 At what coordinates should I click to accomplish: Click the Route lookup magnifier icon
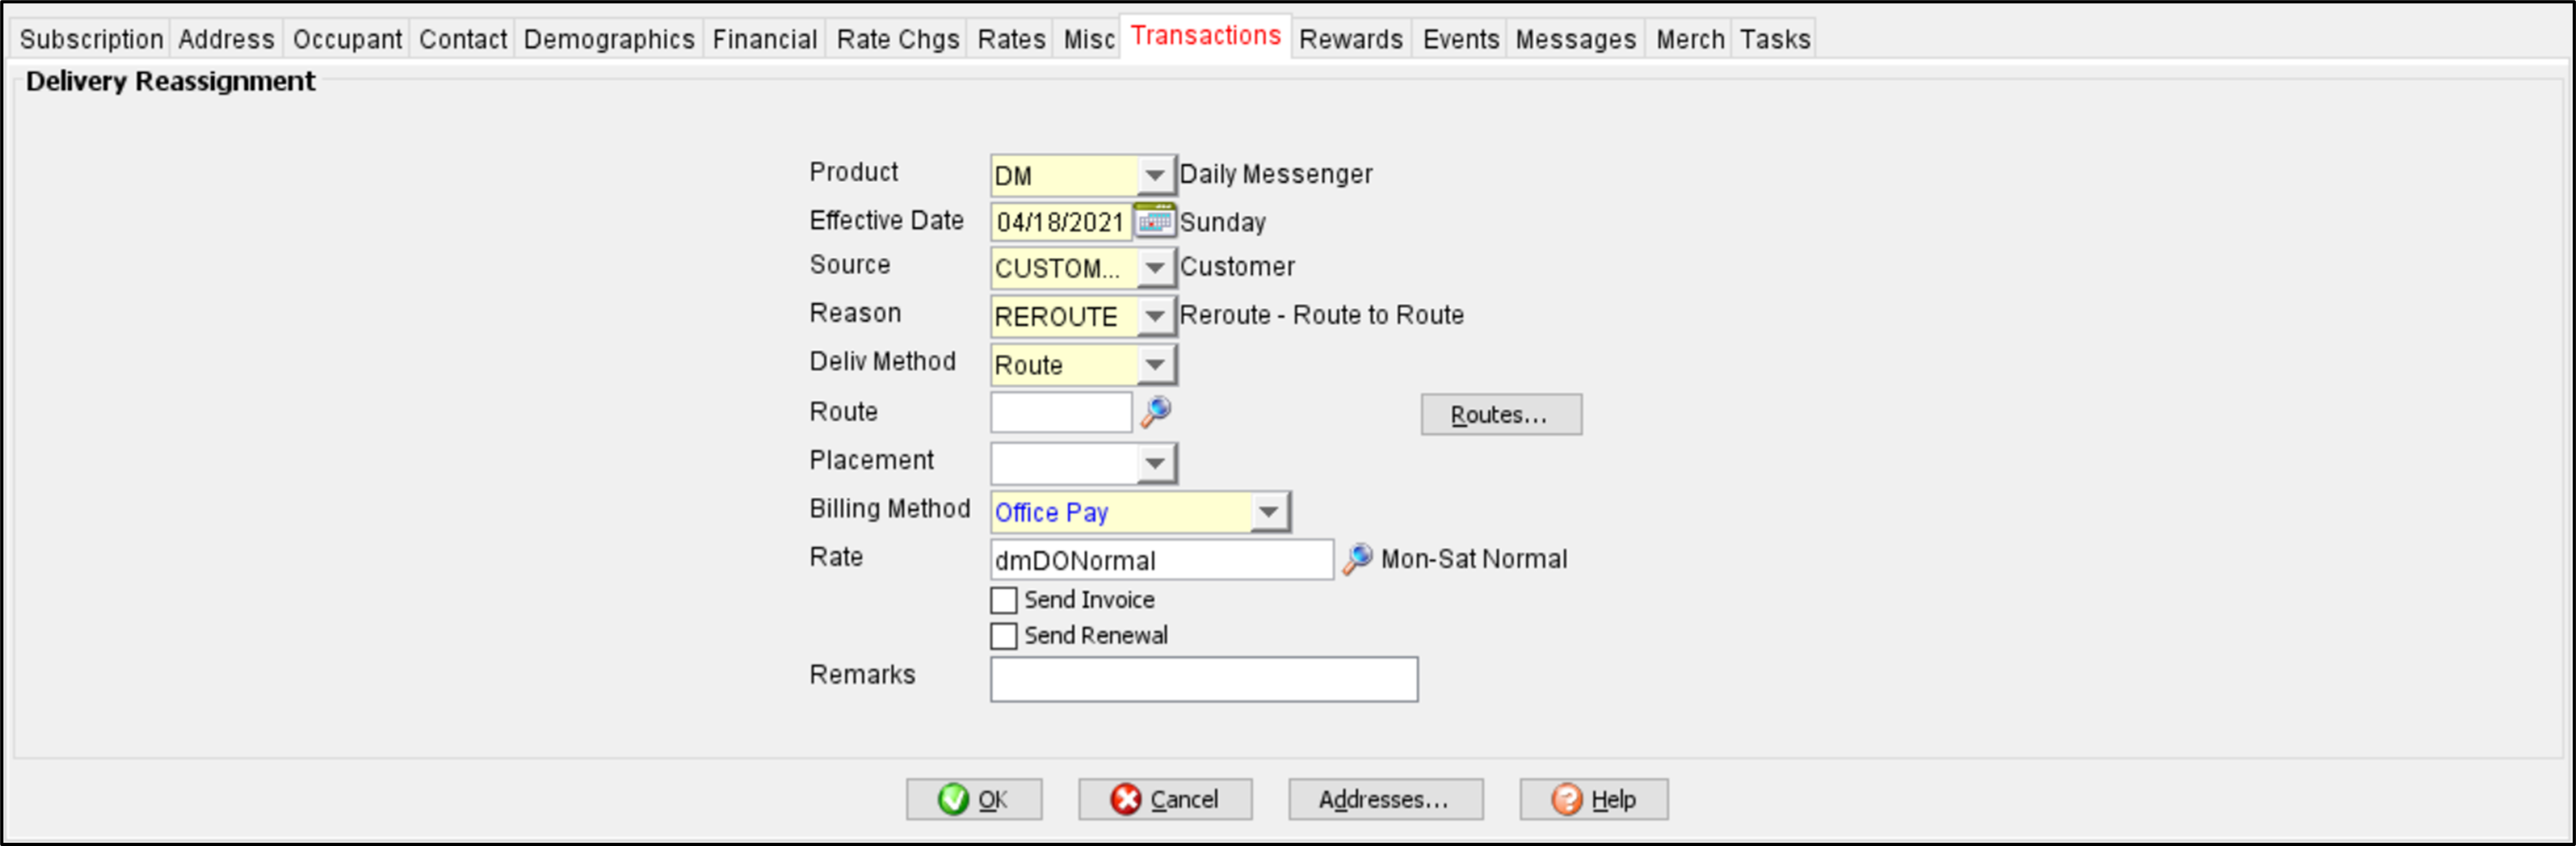tap(1156, 411)
